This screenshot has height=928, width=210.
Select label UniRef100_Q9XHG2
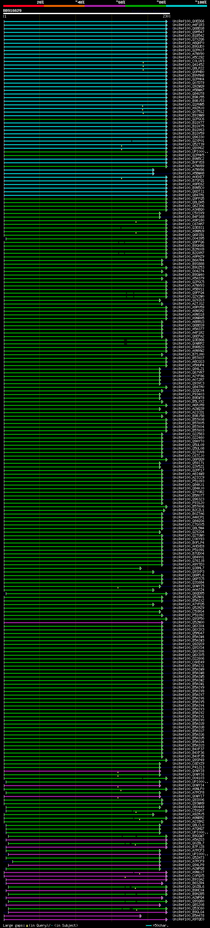[x=188, y=148]
